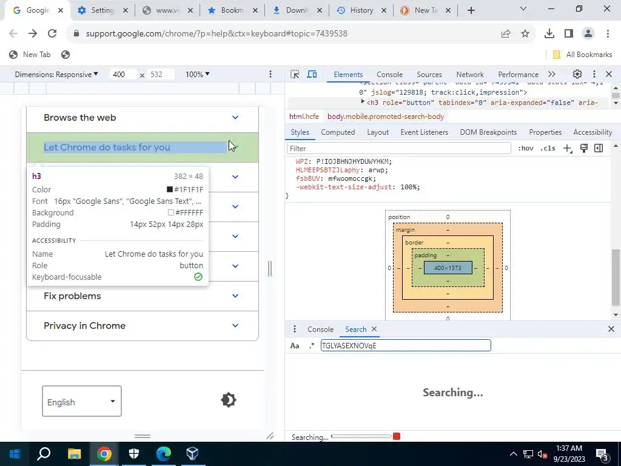621x466 pixels.
Task: Expand the Browse the web section
Action: click(143, 118)
